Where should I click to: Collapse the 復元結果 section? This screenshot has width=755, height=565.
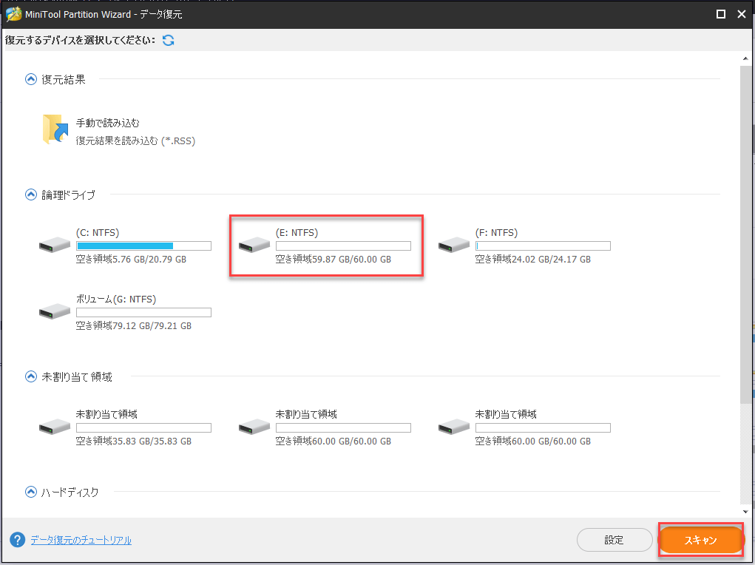point(30,79)
